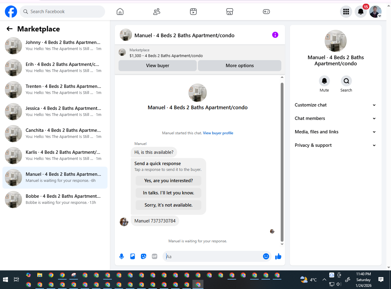This screenshot has width=391, height=289.
Task: Mute this conversation with the bell
Action: click(324, 81)
